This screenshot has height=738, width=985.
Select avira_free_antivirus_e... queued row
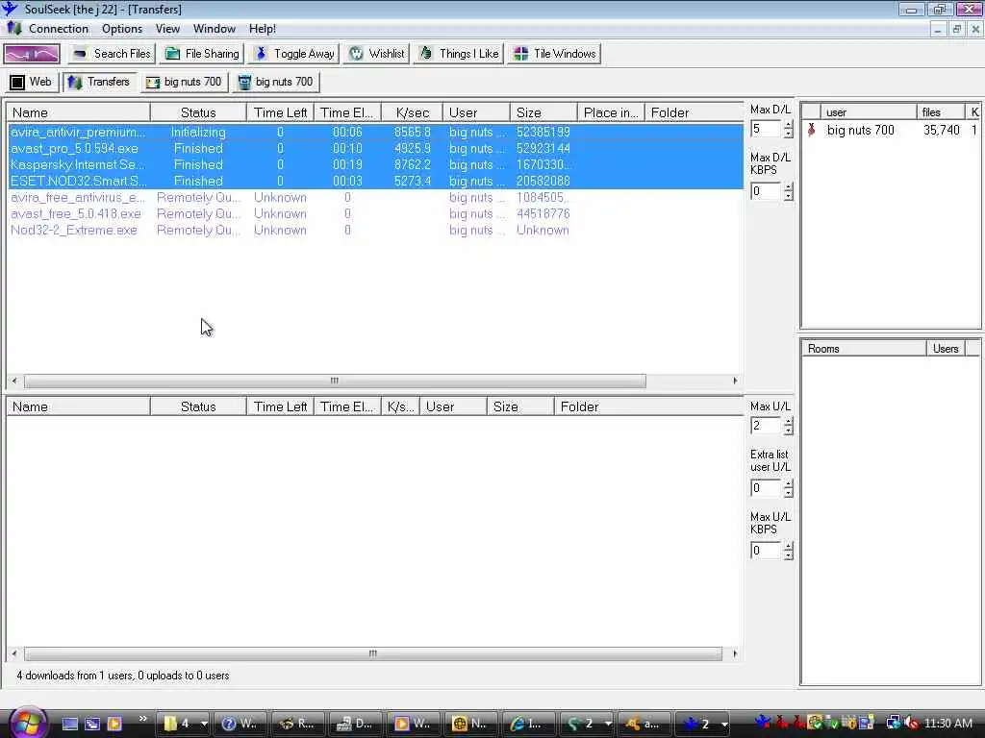coord(375,198)
